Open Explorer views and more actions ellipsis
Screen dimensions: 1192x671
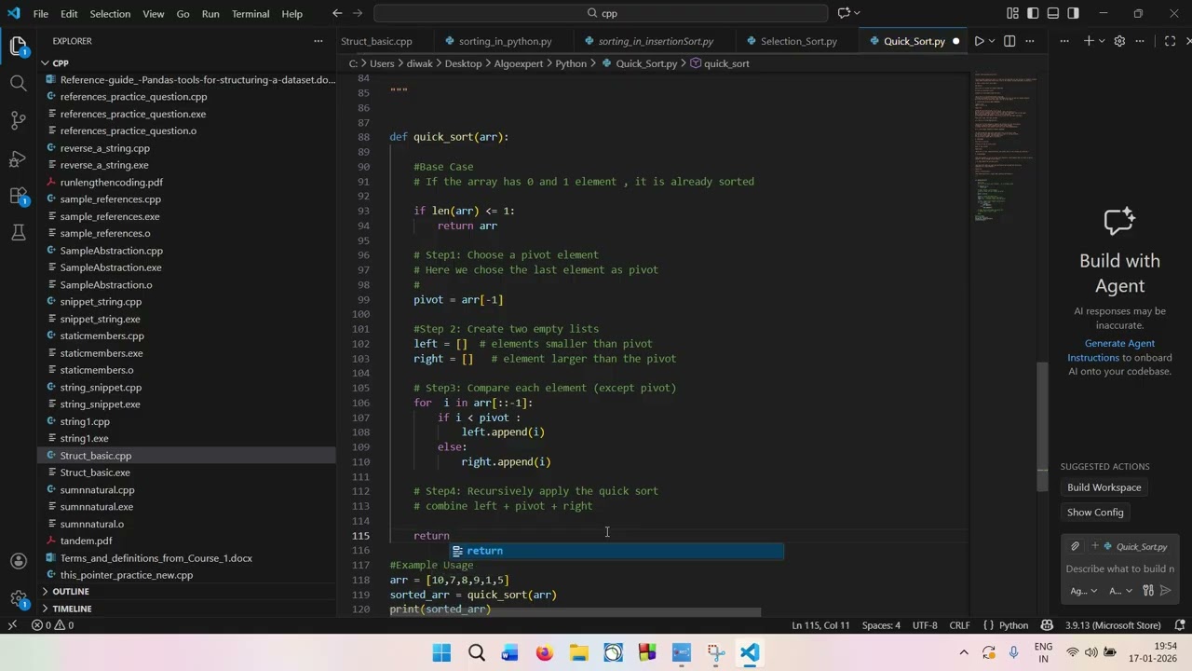[x=318, y=41]
